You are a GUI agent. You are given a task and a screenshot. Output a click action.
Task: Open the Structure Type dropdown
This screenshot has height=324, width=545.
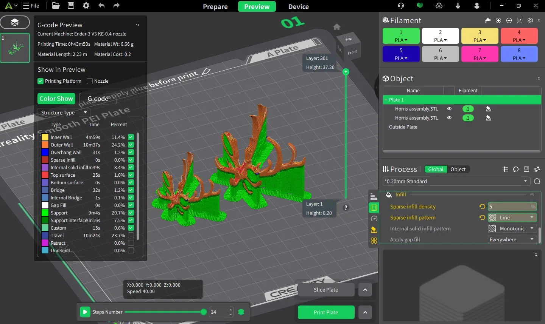(x=64, y=113)
